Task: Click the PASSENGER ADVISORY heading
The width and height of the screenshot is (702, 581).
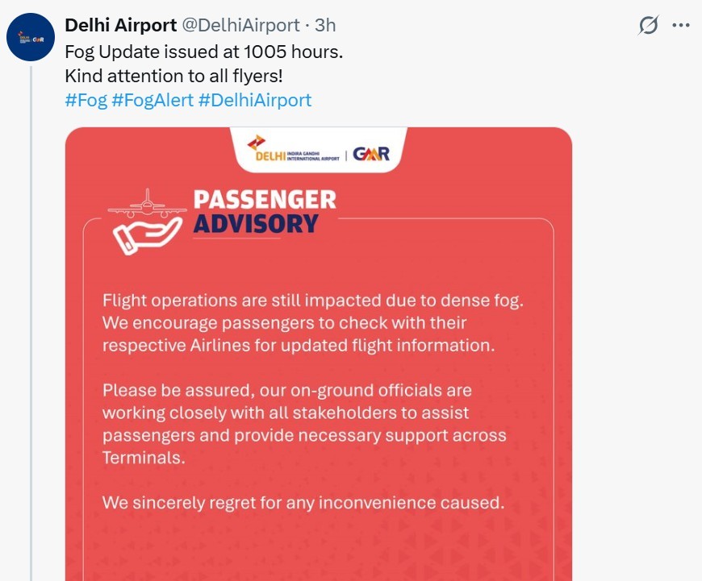Action: click(x=264, y=211)
